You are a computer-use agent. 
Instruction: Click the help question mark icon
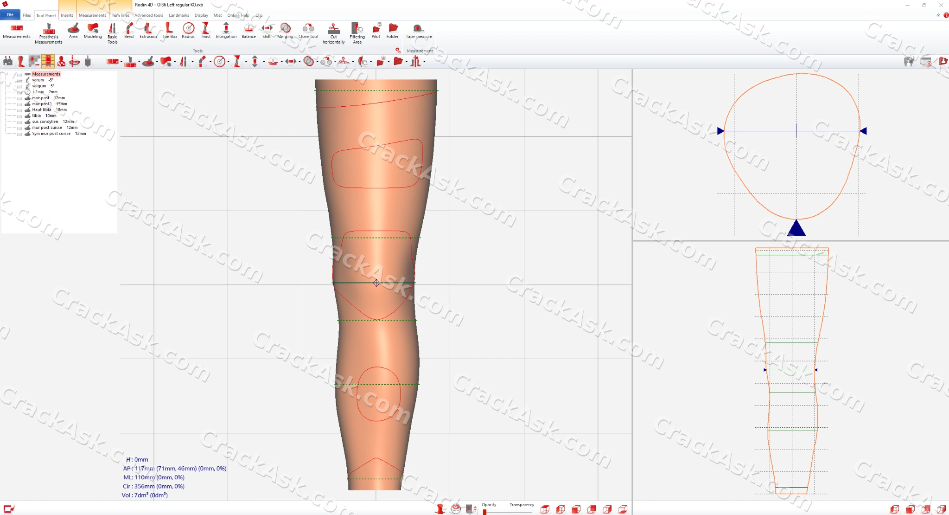946,15
